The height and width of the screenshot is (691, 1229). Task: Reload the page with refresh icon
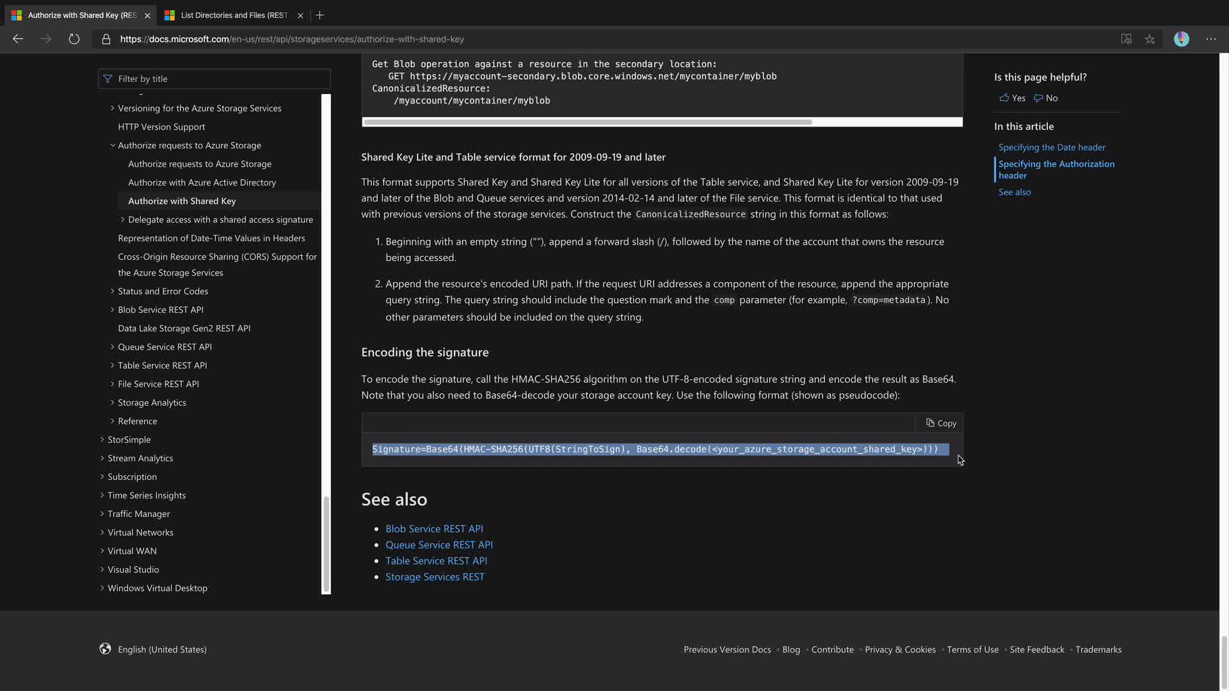tap(74, 39)
